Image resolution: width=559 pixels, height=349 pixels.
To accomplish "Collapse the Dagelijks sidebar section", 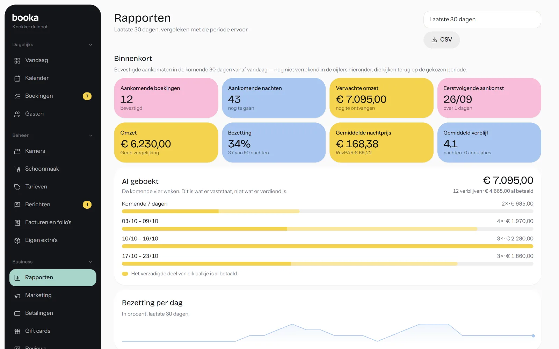I will (x=90, y=45).
